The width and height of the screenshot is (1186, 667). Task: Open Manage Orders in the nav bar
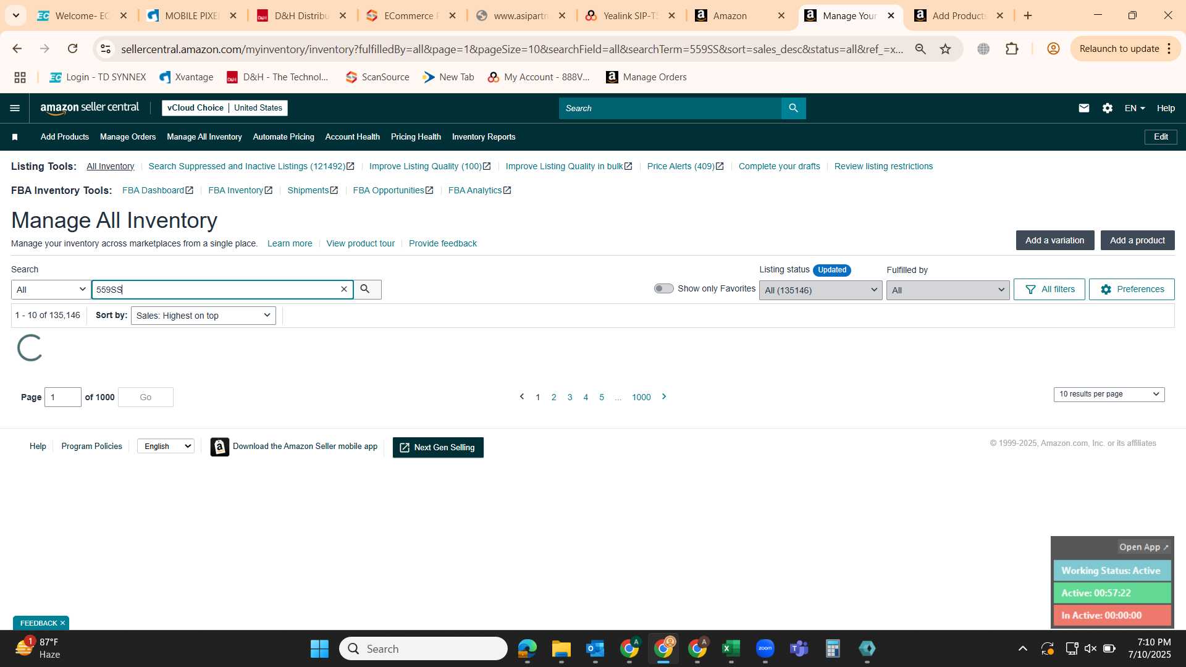(x=128, y=137)
